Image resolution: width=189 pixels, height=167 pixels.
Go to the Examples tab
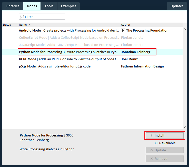coord(68,6)
